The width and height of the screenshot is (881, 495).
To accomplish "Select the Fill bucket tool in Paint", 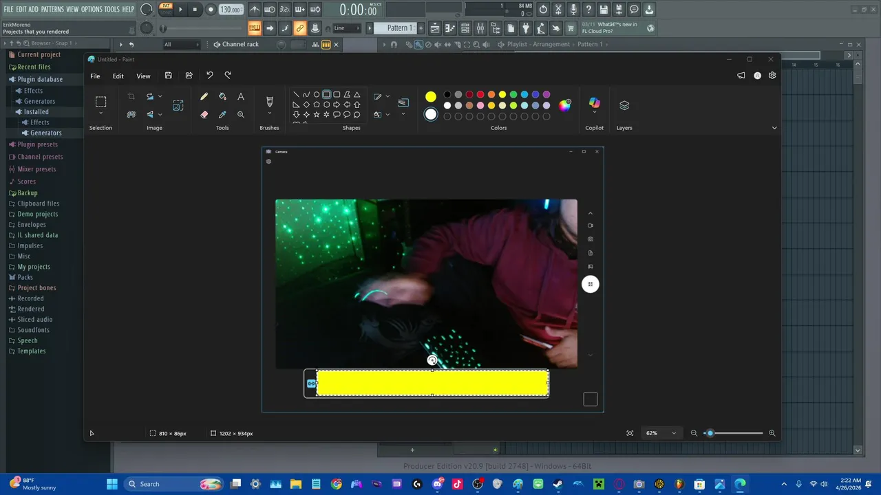I will point(222,97).
